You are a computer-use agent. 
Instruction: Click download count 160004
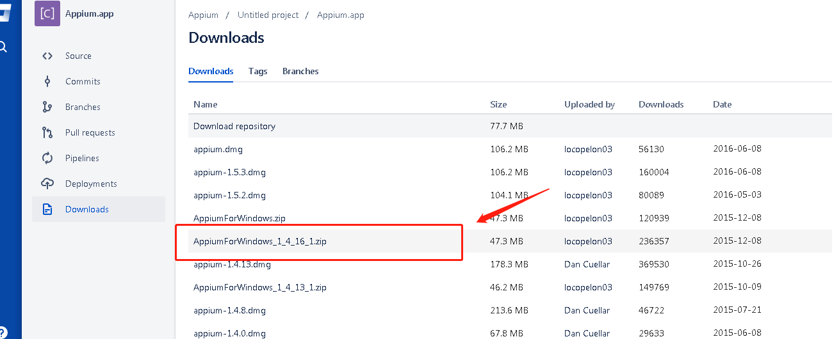654,172
